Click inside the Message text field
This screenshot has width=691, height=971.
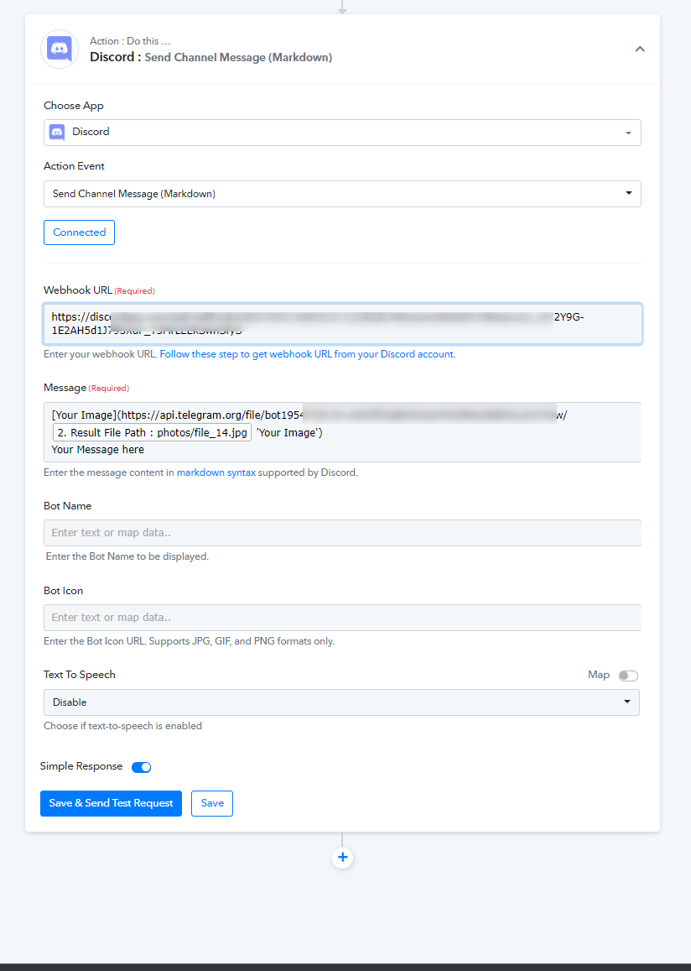pos(342,432)
